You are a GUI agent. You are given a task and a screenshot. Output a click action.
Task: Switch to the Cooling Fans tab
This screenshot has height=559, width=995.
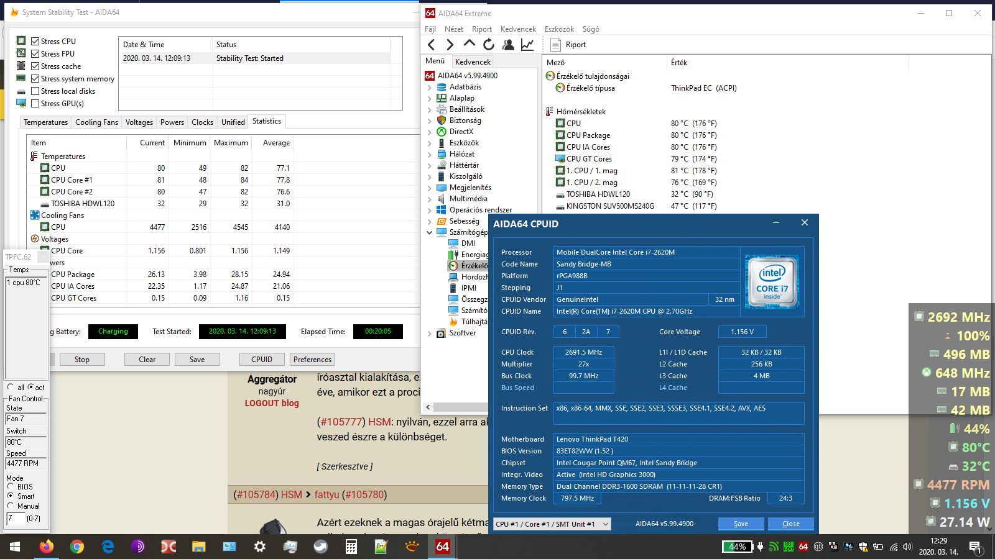click(96, 122)
